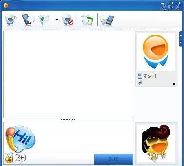Open the contact's orange avatar picture
Viewport: 184px width, 166px height.
pos(156,52)
